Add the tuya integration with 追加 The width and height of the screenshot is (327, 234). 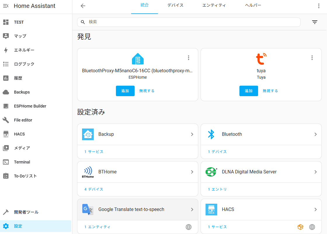click(248, 91)
